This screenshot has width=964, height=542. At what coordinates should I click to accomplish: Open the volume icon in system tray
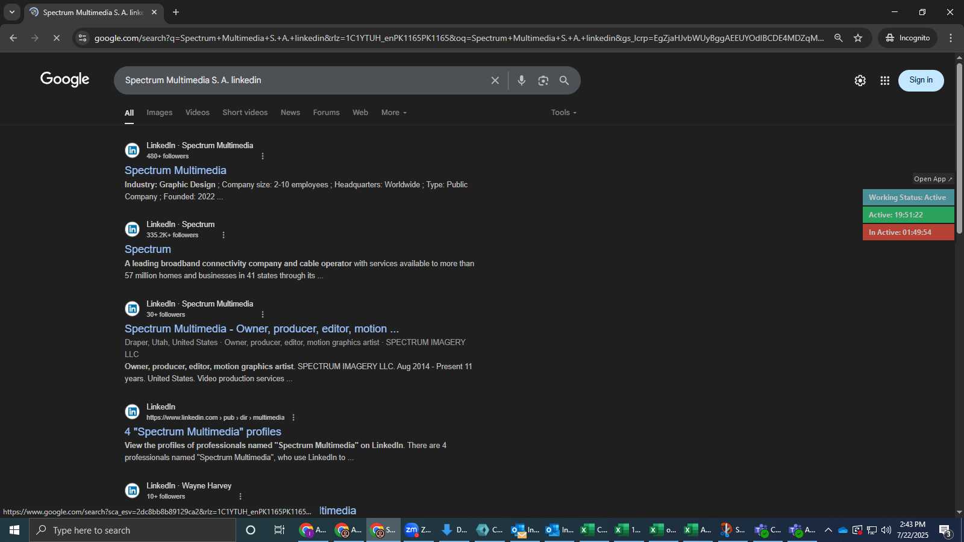tap(886, 530)
